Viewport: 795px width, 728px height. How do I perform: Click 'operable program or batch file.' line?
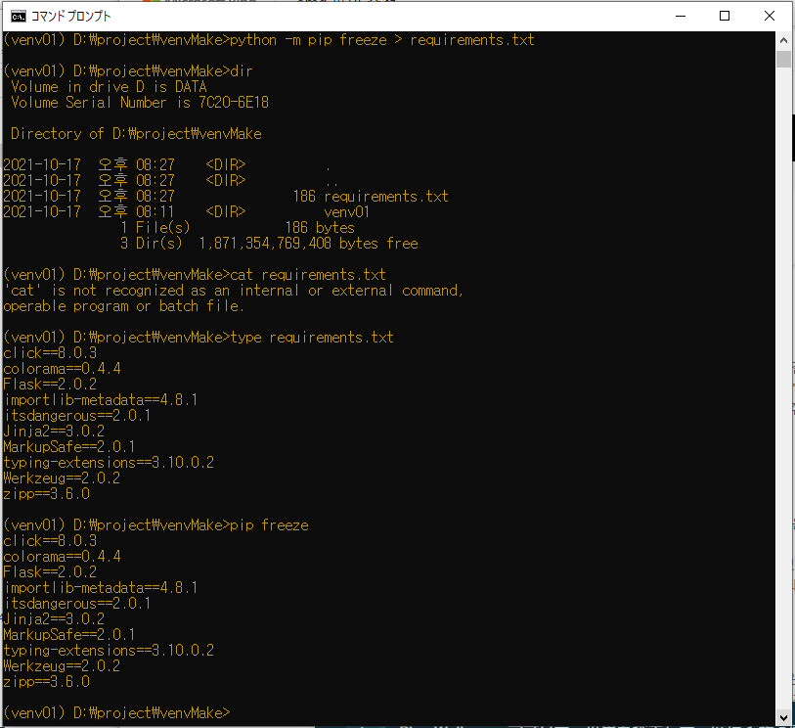124,306
